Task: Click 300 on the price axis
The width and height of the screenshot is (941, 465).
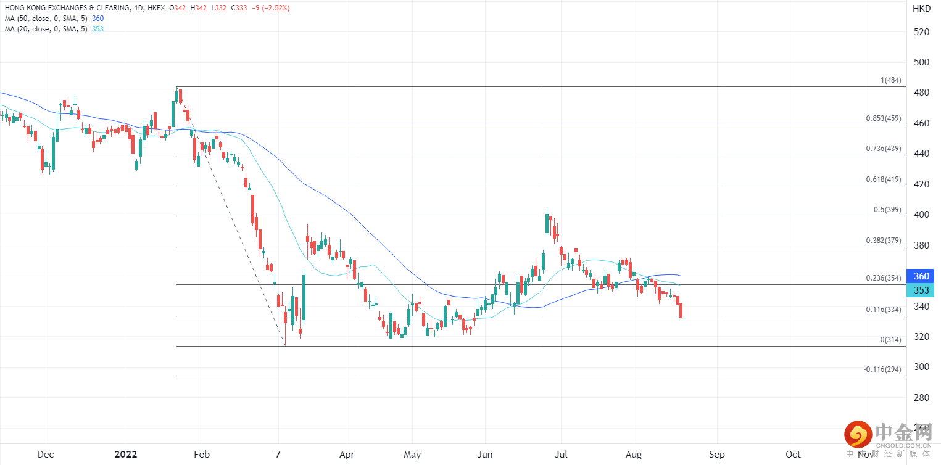Action: 921,368
